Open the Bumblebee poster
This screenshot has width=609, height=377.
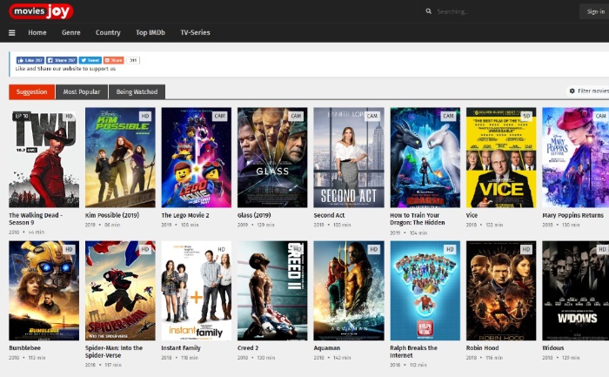(x=43, y=291)
